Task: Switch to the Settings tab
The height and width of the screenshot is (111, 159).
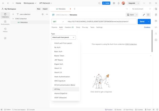Action: click(99, 27)
